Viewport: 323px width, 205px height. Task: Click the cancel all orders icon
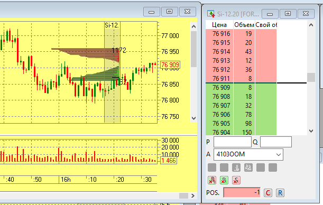click(x=212, y=180)
